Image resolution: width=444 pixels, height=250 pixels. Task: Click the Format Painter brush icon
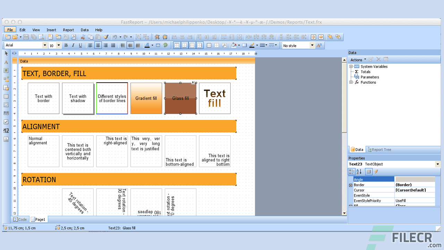tap(106, 37)
